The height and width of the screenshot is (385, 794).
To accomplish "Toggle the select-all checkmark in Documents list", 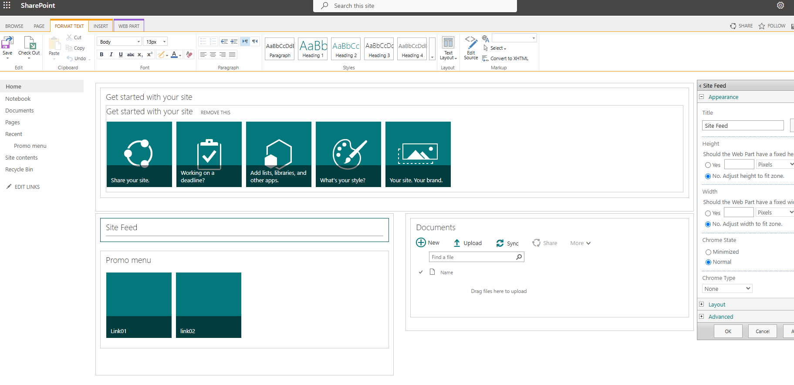I will coord(421,272).
